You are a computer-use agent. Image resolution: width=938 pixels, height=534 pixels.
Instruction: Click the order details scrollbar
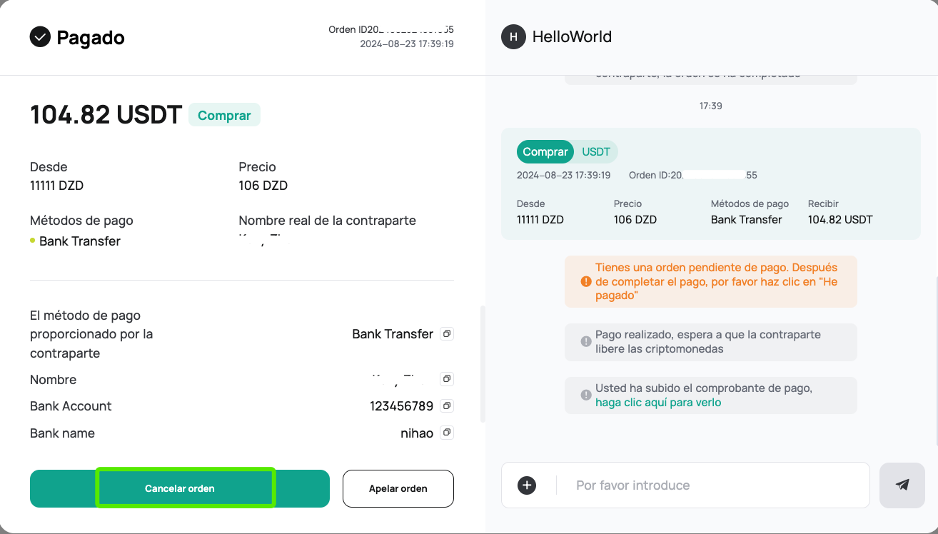point(483,364)
